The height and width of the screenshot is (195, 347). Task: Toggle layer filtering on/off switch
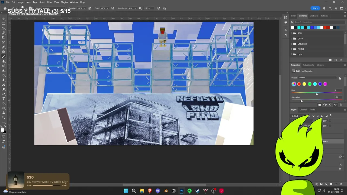coord(330,116)
